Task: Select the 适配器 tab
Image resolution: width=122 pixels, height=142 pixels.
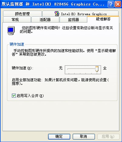Action: click(x=45, y=19)
